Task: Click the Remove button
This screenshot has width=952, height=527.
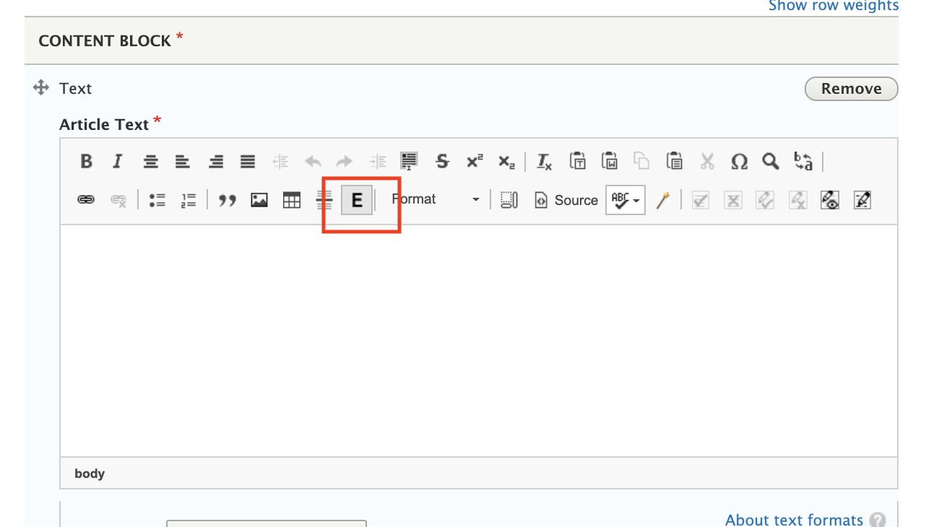Action: [x=852, y=89]
